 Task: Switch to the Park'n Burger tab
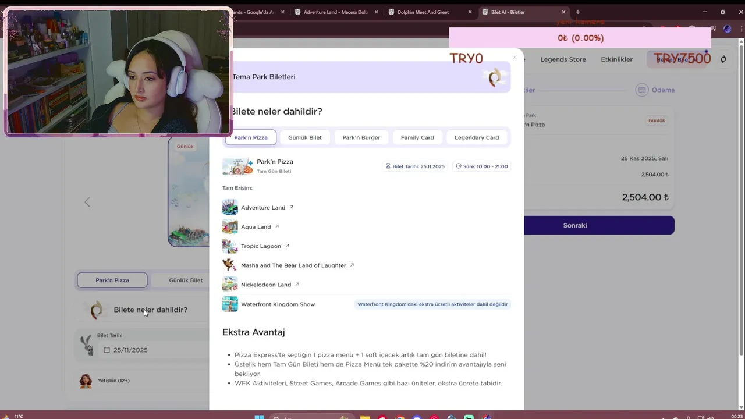[x=361, y=137]
